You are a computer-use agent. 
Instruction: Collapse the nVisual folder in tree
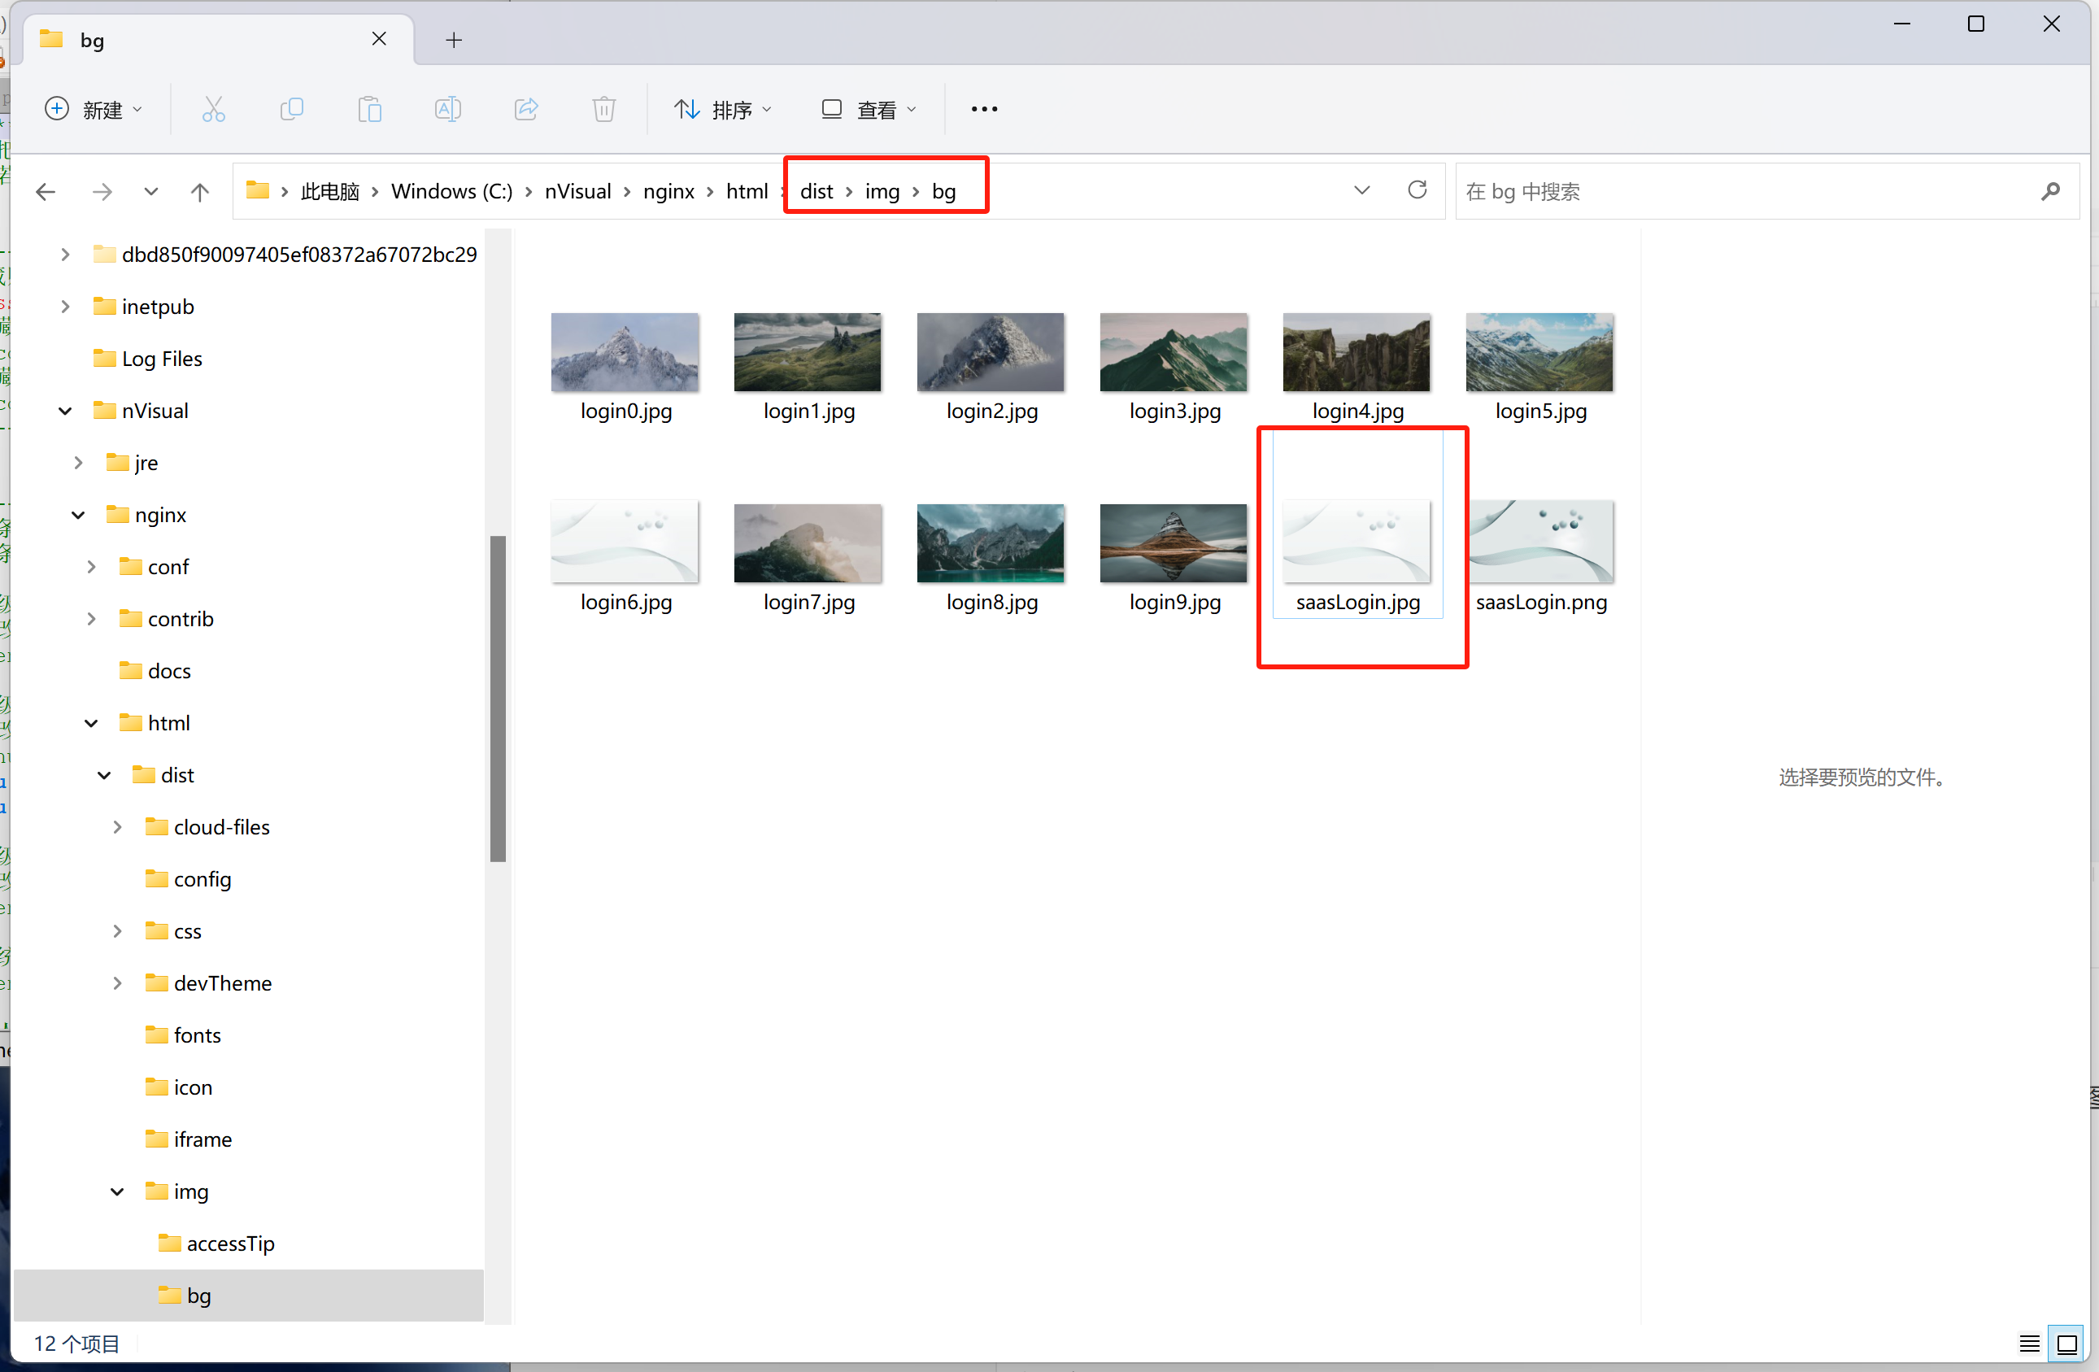(65, 411)
